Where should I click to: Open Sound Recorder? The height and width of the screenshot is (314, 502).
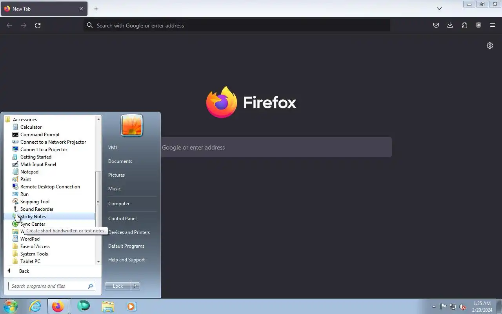pos(37,209)
